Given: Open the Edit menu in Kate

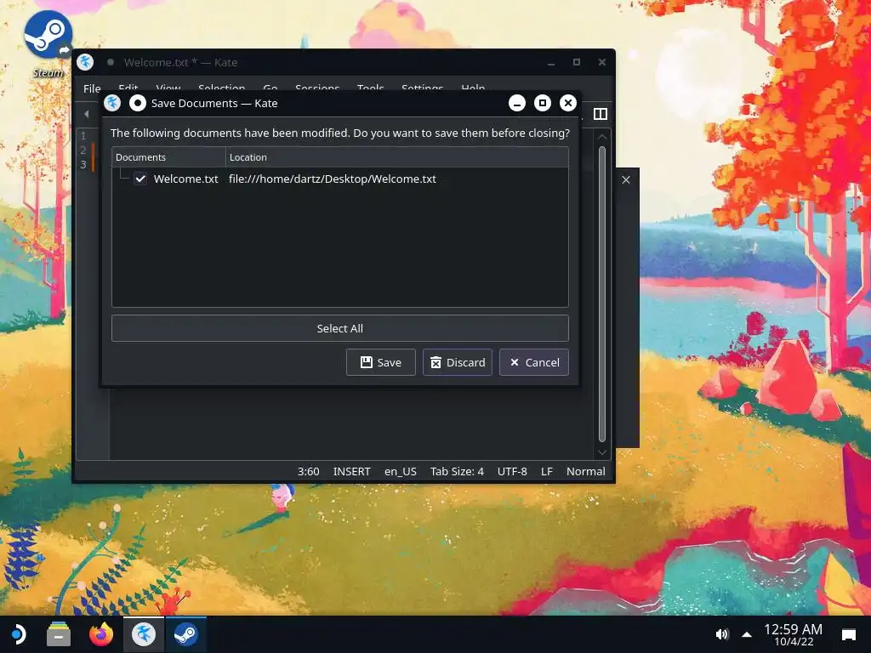Looking at the screenshot, I should 128,88.
